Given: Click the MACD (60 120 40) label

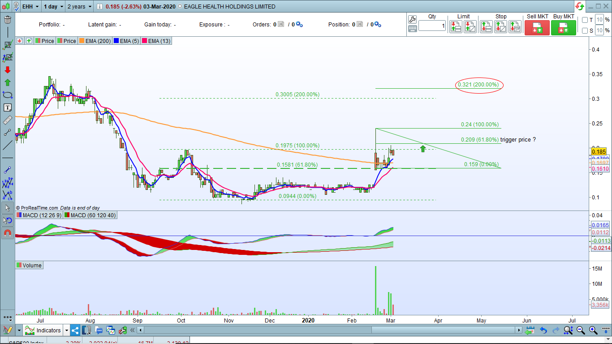Looking at the screenshot, I should [91, 215].
